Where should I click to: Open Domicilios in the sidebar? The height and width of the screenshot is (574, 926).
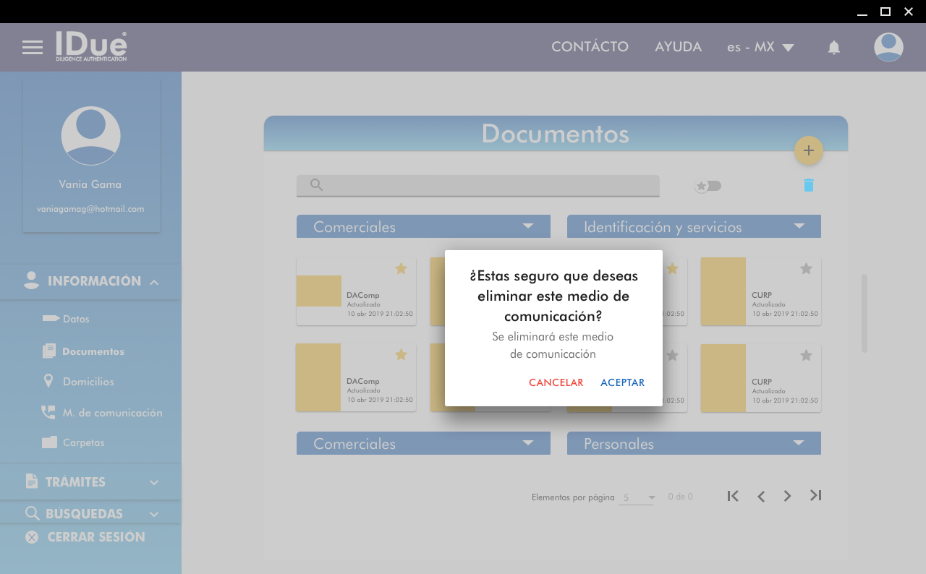coord(88,382)
